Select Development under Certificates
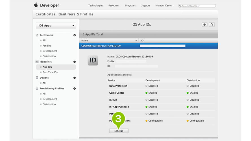The height and width of the screenshot is (141, 251). coord(50,51)
